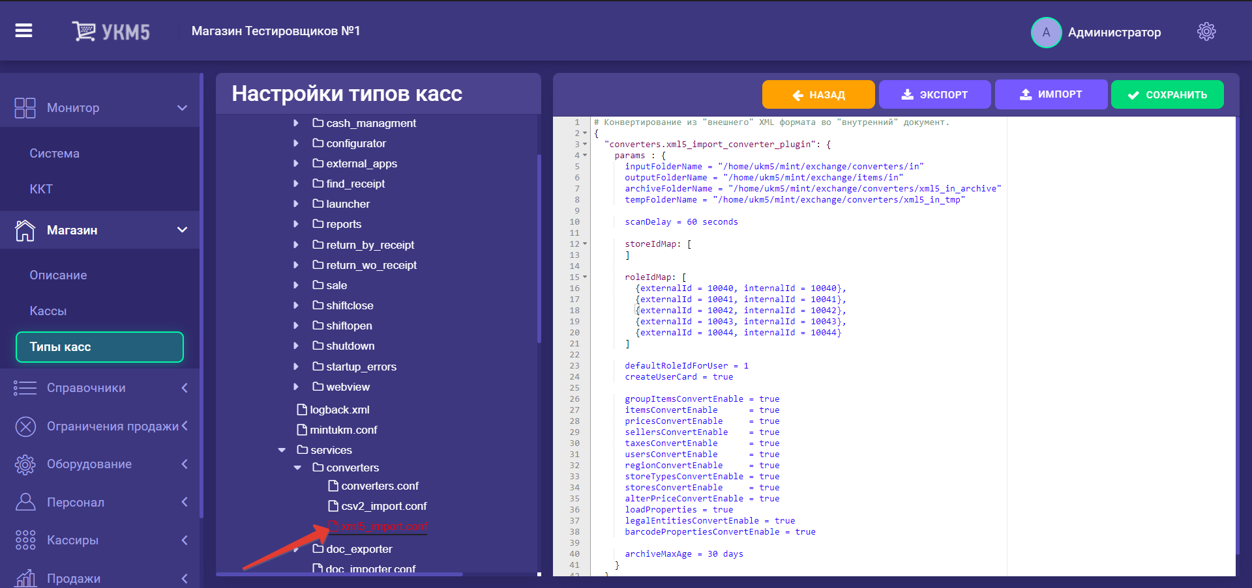Screen dimensions: 1252x588
Task: Expand the Персонал menu chevron
Action: (x=185, y=502)
